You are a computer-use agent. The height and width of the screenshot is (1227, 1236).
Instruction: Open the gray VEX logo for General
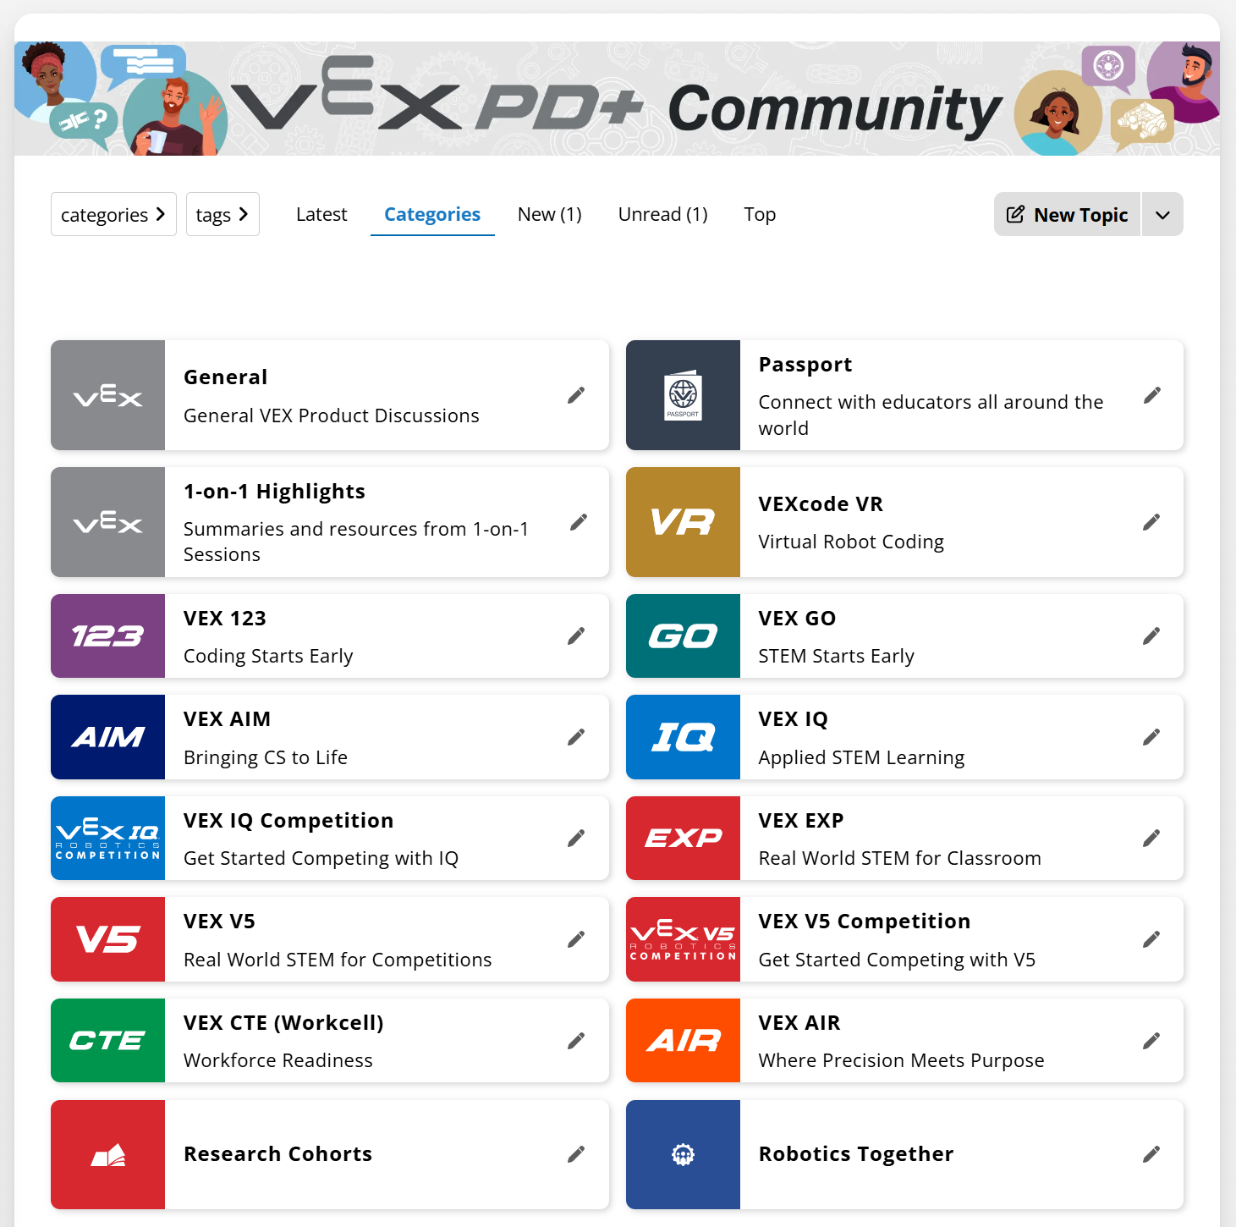(x=107, y=395)
